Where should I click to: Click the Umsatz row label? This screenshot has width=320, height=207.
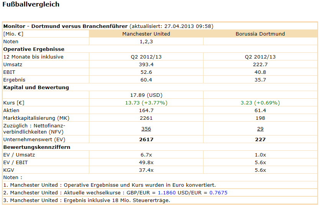pyautogui.click(x=13, y=65)
